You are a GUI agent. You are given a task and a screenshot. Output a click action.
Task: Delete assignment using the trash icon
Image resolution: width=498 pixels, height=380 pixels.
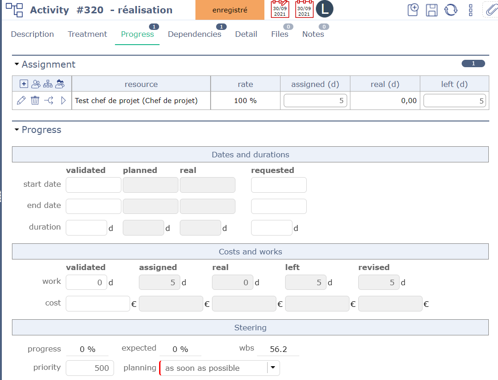coord(35,100)
